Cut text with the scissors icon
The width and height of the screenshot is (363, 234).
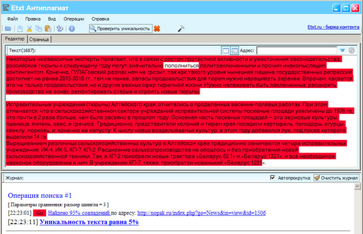pyautogui.click(x=29, y=28)
